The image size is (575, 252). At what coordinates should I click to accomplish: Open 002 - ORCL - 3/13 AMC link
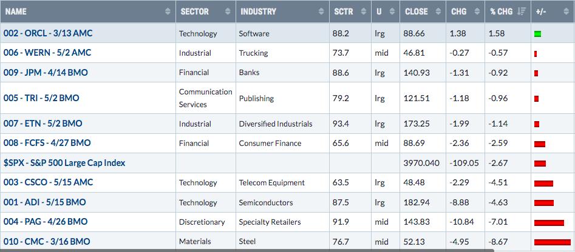point(48,33)
